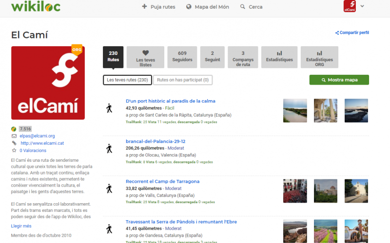Open arched building photo of Serra de Pàndols route
Image resolution: width=390 pixels, height=243 pixels.
pyautogui.click(x=356, y=231)
